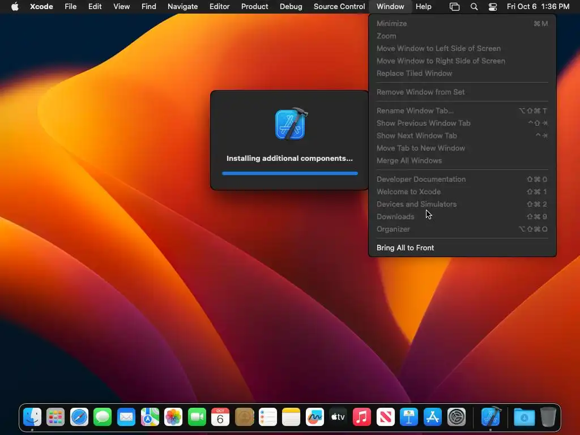Launch Freeform from the Dock
The height and width of the screenshot is (435, 580).
click(x=315, y=417)
